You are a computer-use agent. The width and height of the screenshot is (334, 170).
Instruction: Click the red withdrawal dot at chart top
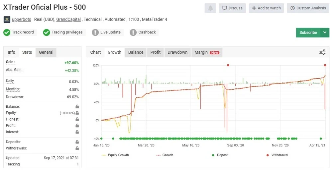click(228, 65)
